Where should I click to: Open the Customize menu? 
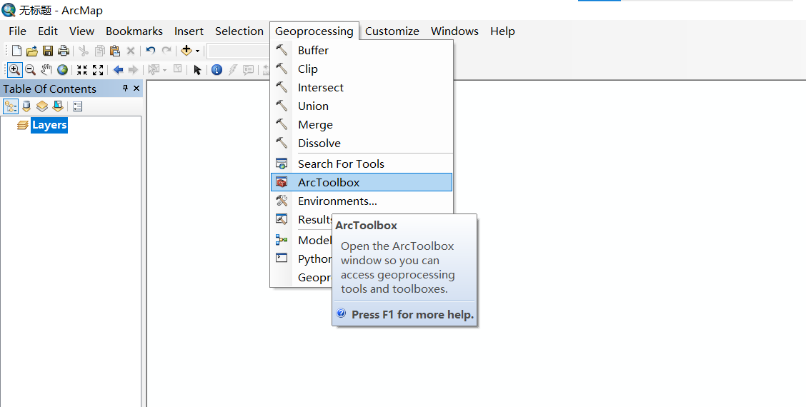click(x=392, y=31)
